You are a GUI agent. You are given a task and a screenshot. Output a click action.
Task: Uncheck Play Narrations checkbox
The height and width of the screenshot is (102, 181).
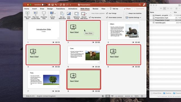pos(90,18)
